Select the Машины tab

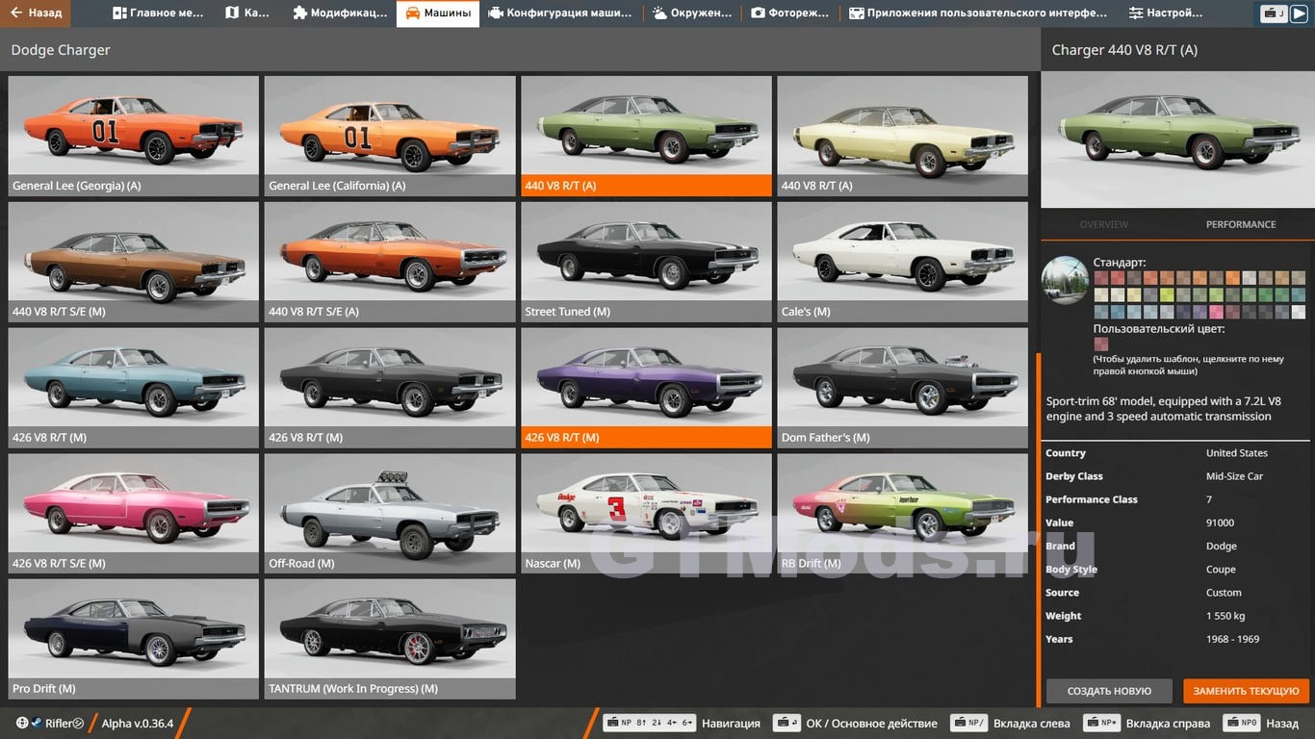[438, 13]
